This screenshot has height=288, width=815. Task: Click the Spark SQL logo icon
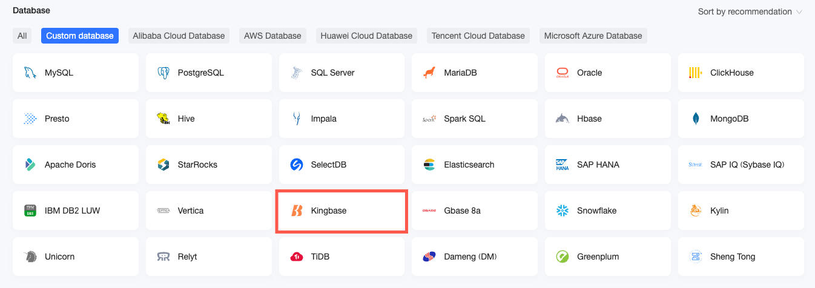click(x=429, y=119)
